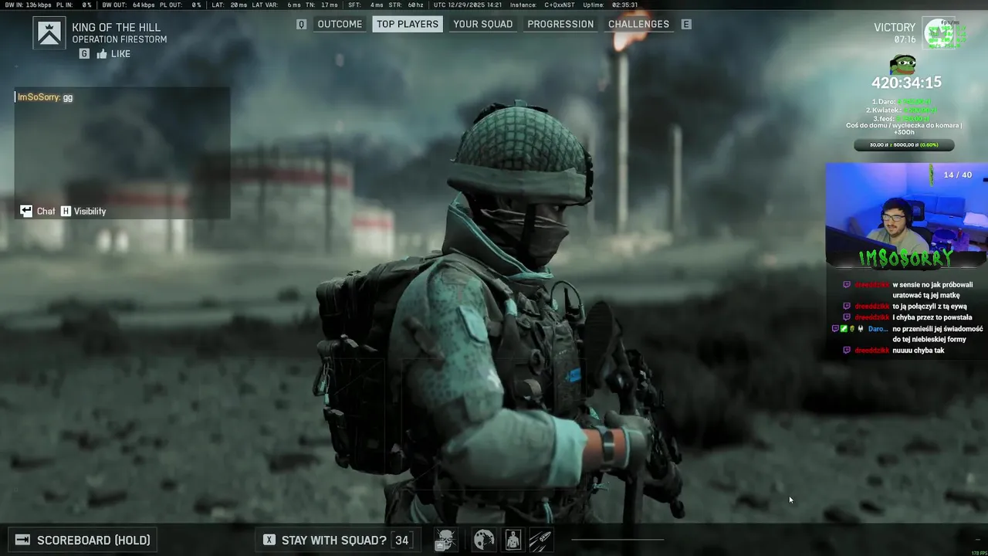Click the King of the Hill mode emblem

tap(49, 33)
